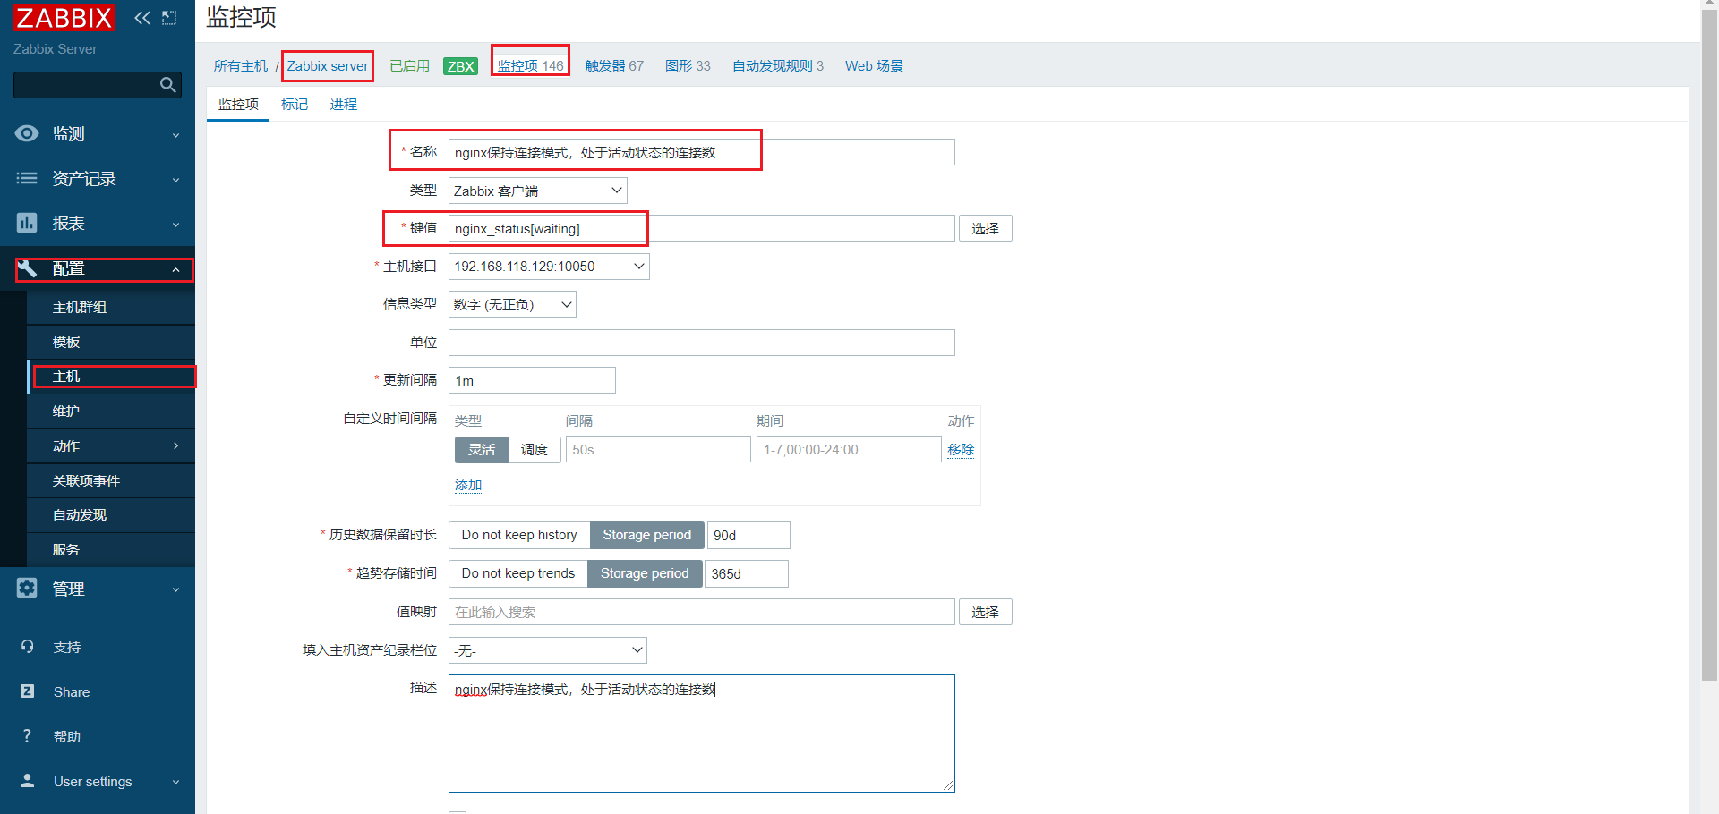The width and height of the screenshot is (1719, 814).
Task: Open the 主机接口 dropdown
Action: (x=549, y=267)
